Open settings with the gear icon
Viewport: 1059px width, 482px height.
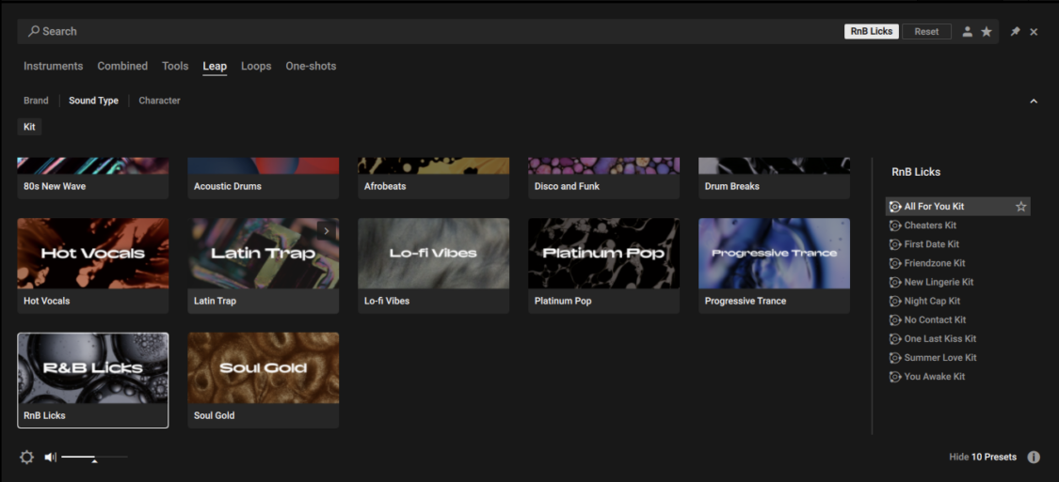click(26, 458)
